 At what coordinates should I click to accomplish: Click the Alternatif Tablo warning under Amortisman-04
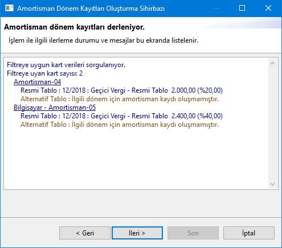click(x=120, y=99)
